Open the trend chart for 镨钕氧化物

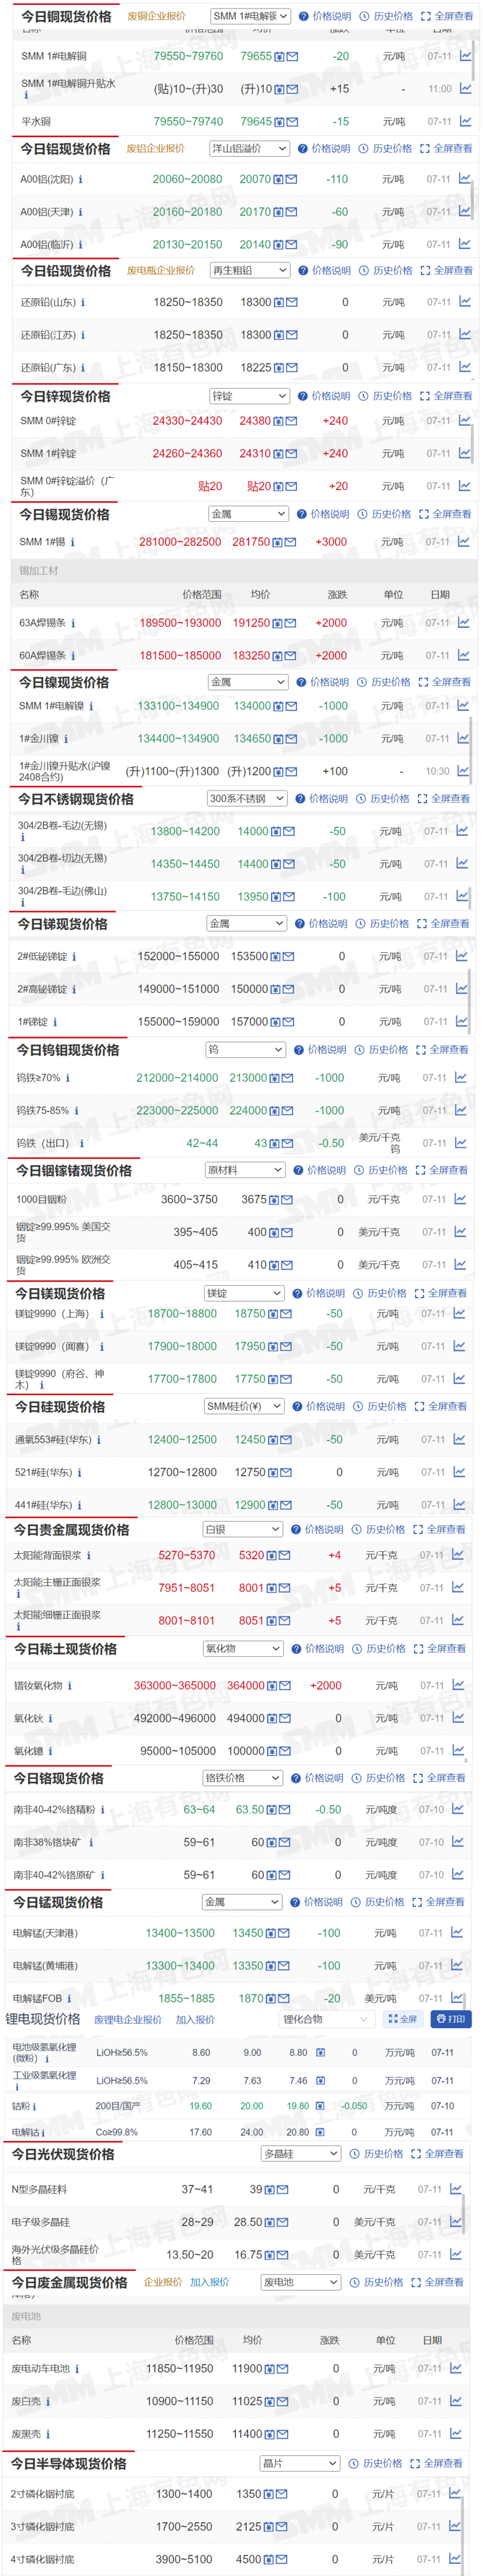(x=459, y=1685)
